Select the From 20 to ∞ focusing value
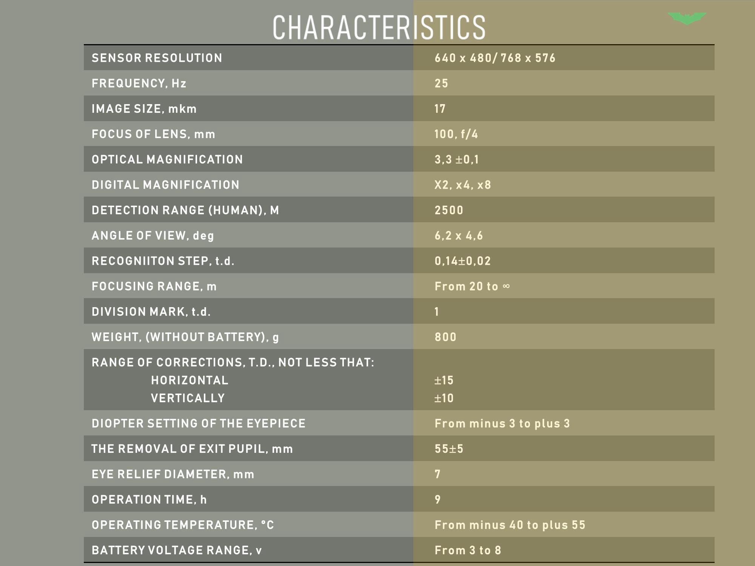 coord(472,286)
